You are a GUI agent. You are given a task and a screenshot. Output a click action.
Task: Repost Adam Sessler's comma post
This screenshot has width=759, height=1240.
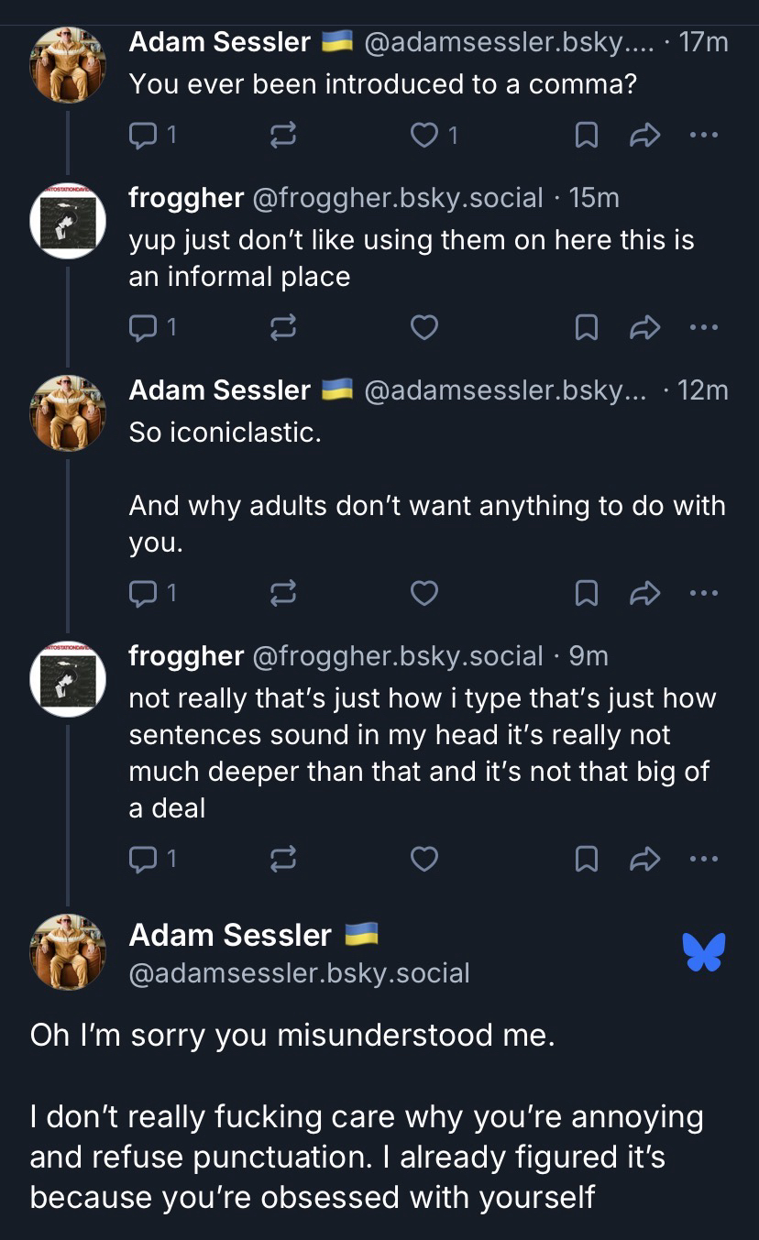click(x=283, y=136)
